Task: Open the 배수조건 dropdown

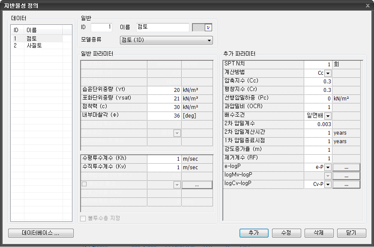Action: pyautogui.click(x=328, y=116)
